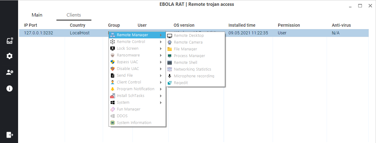The image size is (376, 143).
Task: Click the Networking Statistics chart icon
Action: (x=169, y=69)
